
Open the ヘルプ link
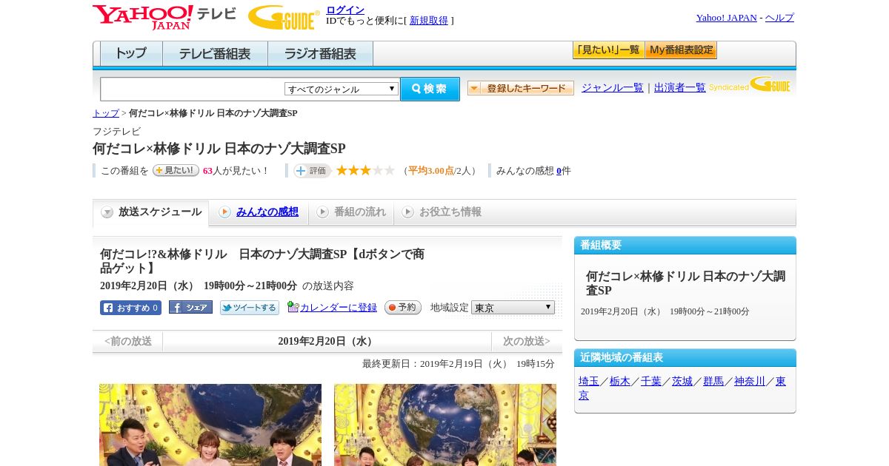(x=779, y=18)
